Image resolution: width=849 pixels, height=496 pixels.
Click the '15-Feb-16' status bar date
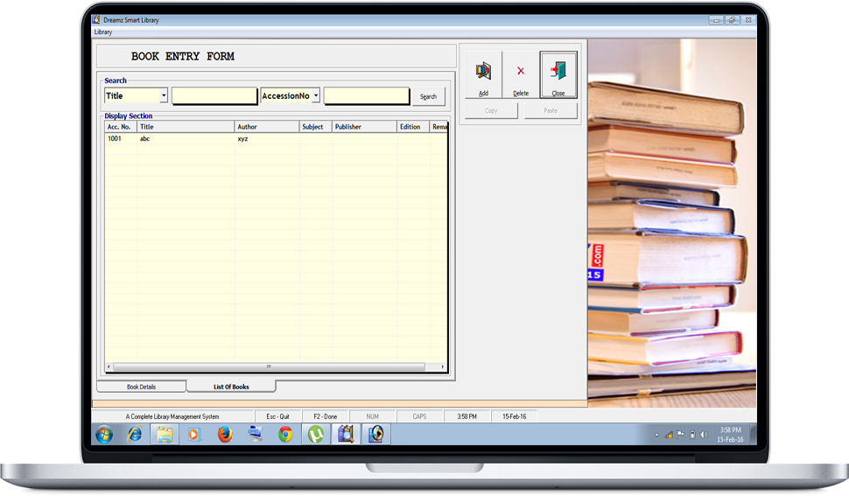click(x=515, y=416)
